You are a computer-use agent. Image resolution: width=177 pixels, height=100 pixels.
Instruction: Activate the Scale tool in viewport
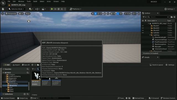(101, 14)
